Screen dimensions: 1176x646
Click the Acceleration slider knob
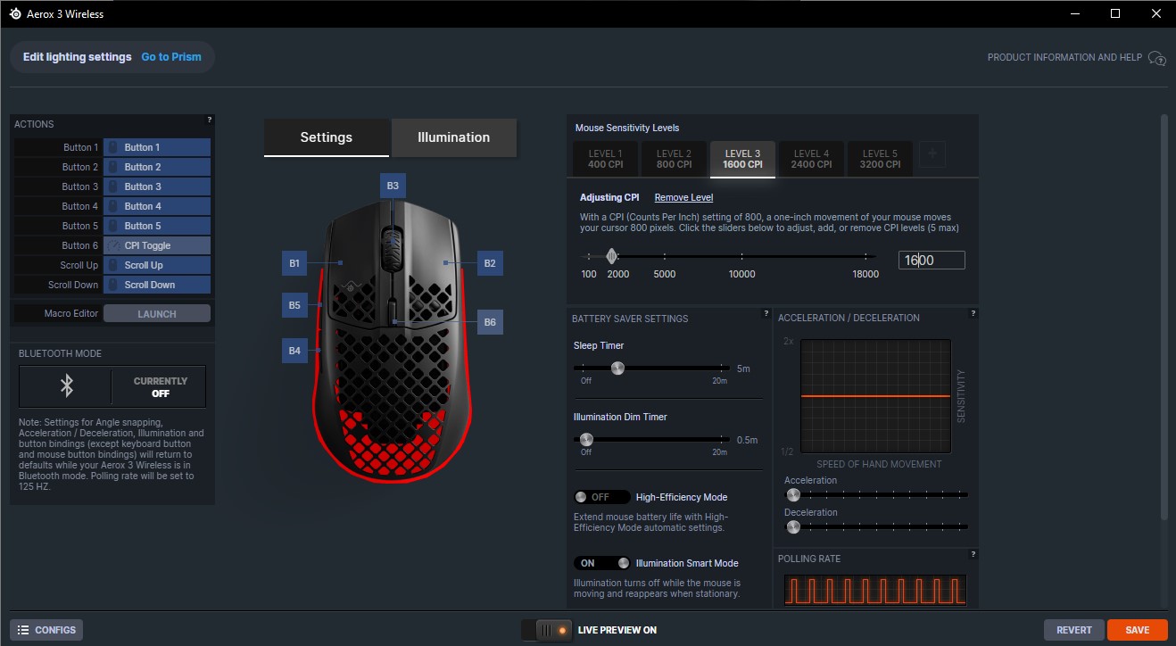click(x=793, y=494)
